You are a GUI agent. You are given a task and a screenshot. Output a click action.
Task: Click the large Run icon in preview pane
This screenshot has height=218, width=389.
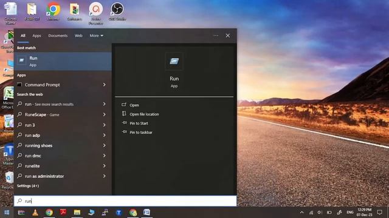[174, 61]
